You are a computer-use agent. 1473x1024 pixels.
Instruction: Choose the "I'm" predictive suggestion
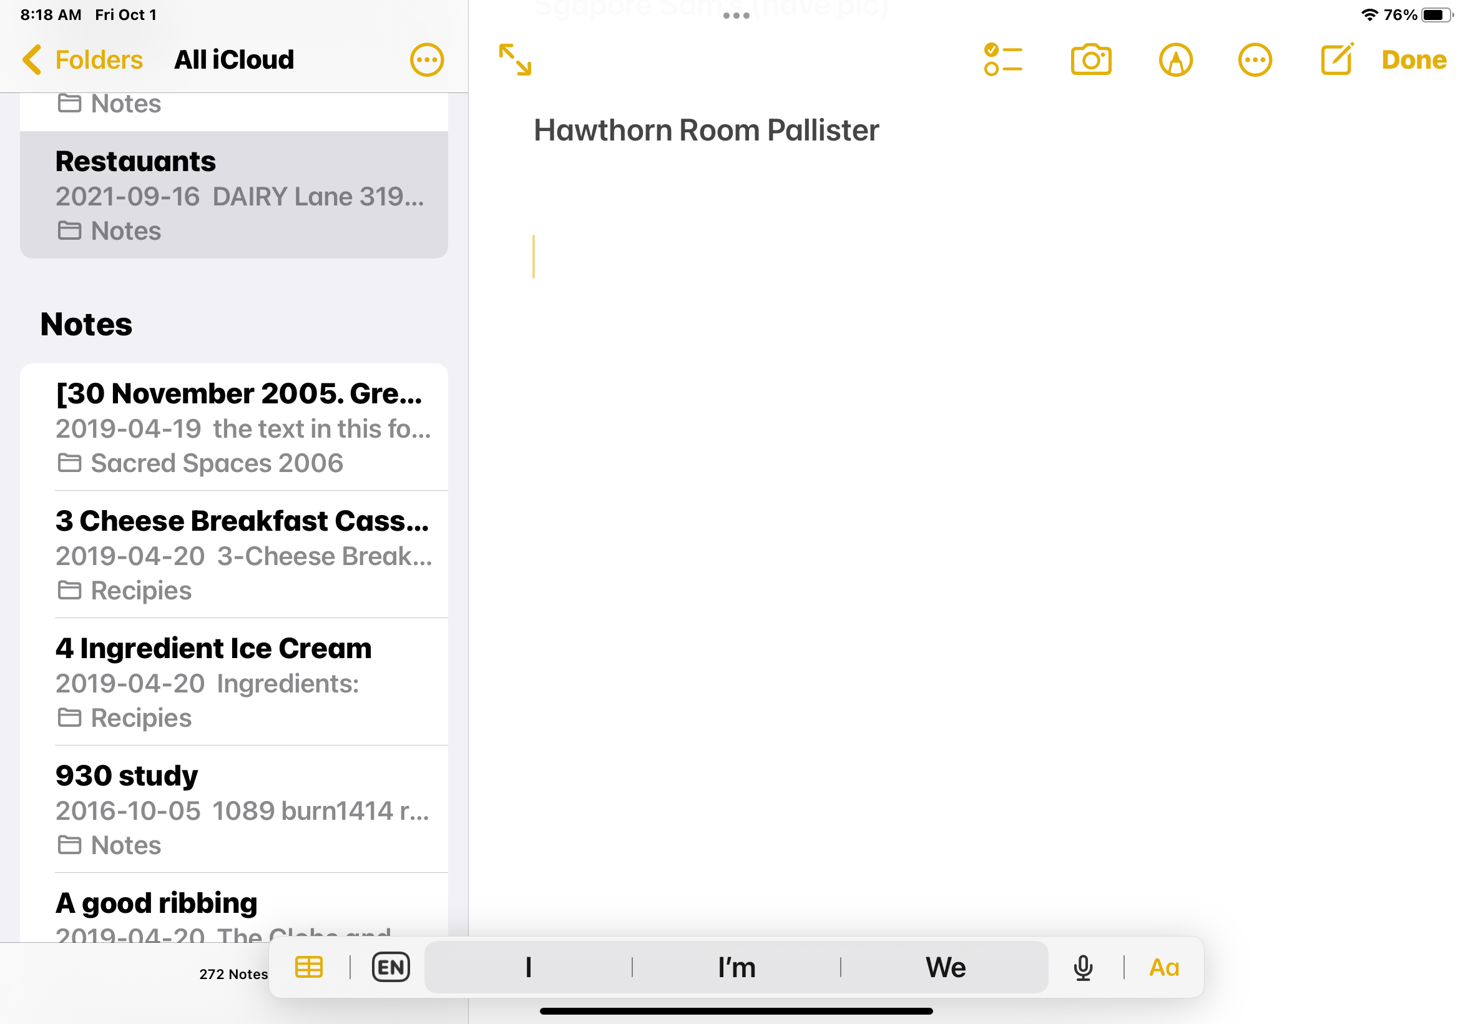click(736, 967)
